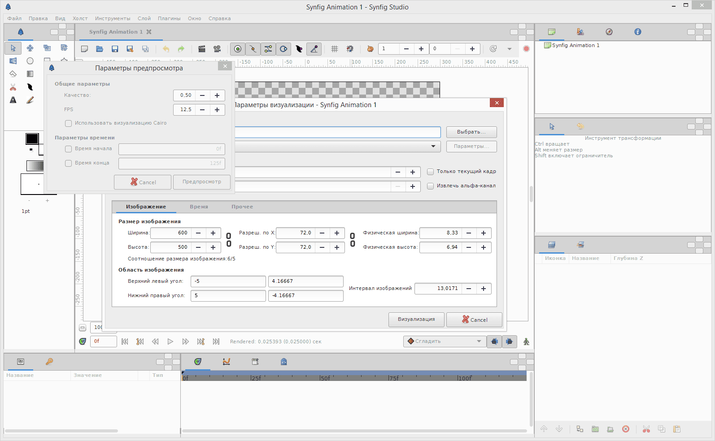The height and width of the screenshot is (441, 715).
Task: Open the Плагины menu
Action: coord(169,18)
